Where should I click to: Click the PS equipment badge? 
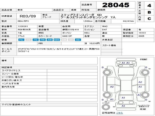click(36, 40)
